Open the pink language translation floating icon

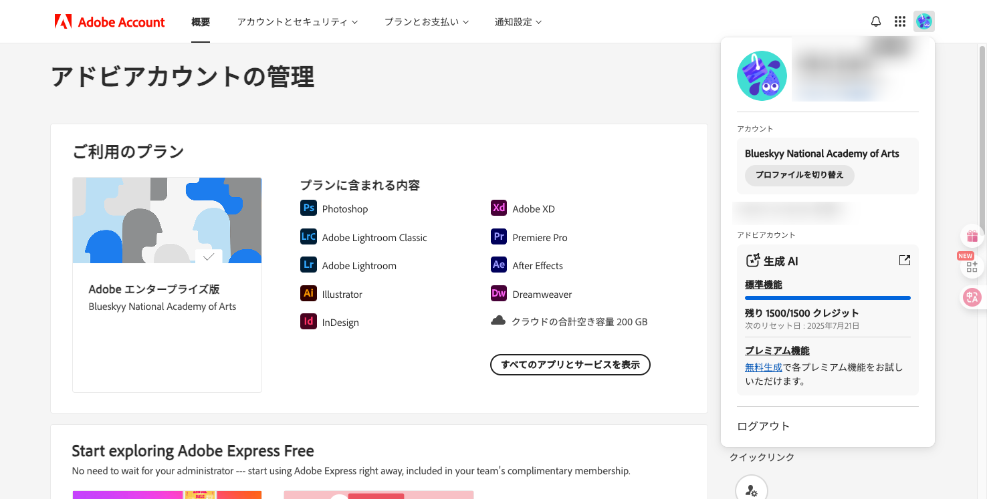[971, 297]
